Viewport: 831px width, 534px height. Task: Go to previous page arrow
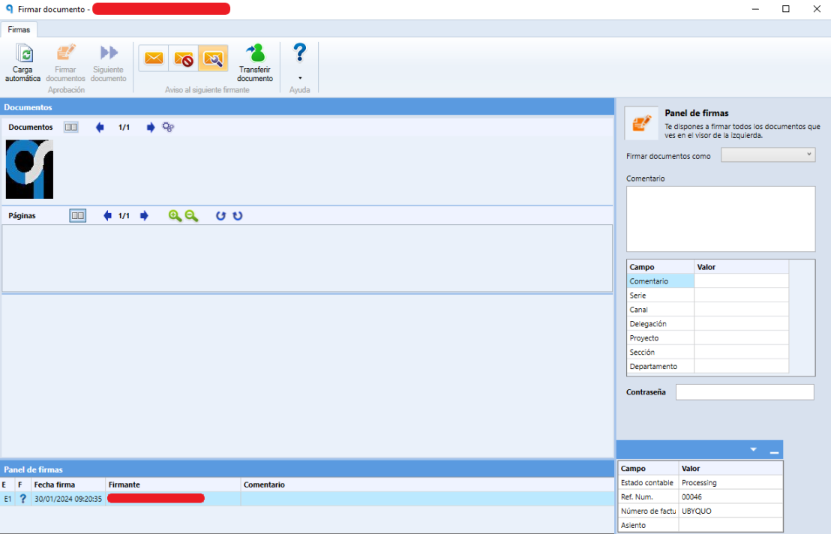click(107, 215)
